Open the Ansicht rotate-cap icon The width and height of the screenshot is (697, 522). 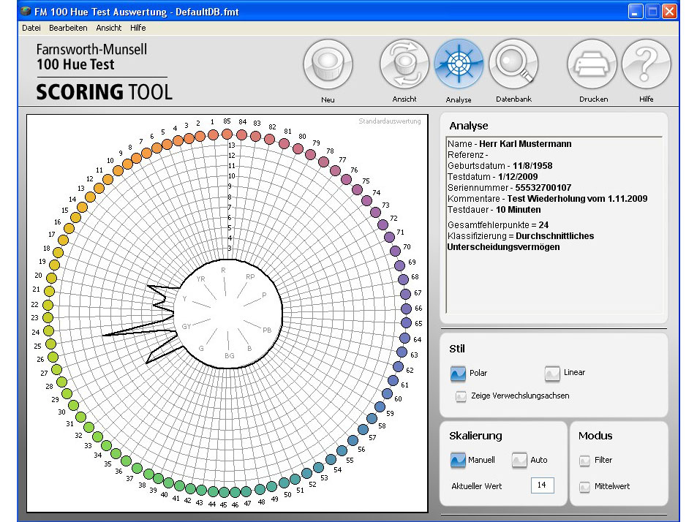pos(404,64)
